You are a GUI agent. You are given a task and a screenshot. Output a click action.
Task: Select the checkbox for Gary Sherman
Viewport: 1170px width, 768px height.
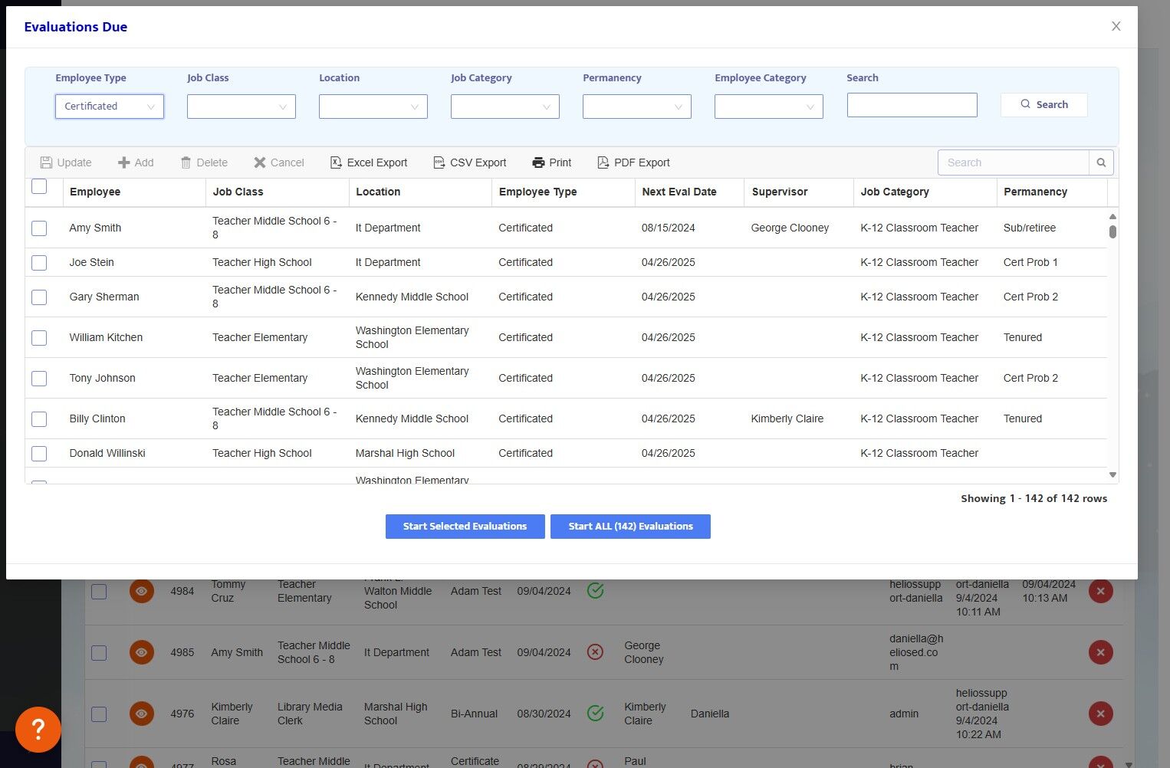tap(39, 297)
